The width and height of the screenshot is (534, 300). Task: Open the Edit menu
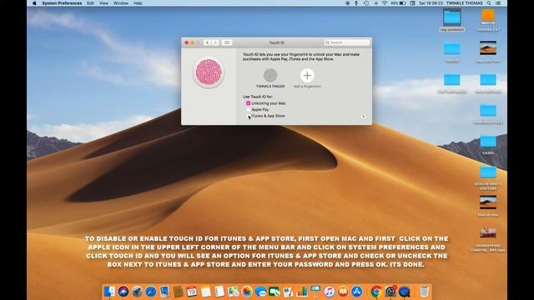click(x=90, y=3)
